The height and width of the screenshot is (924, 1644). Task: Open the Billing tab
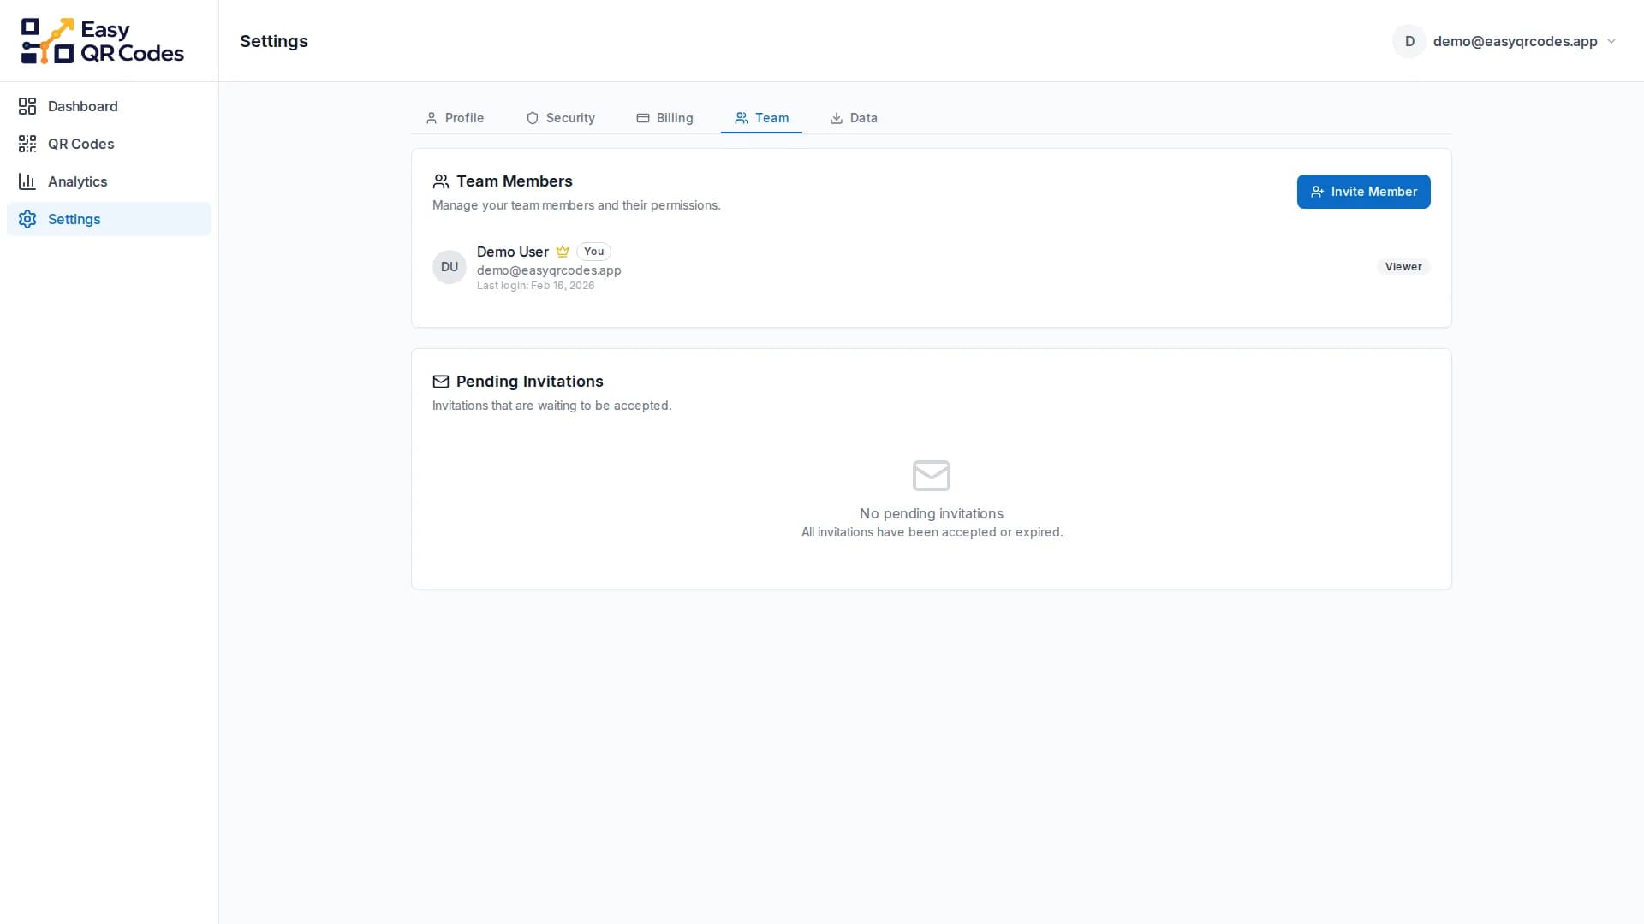665,118
